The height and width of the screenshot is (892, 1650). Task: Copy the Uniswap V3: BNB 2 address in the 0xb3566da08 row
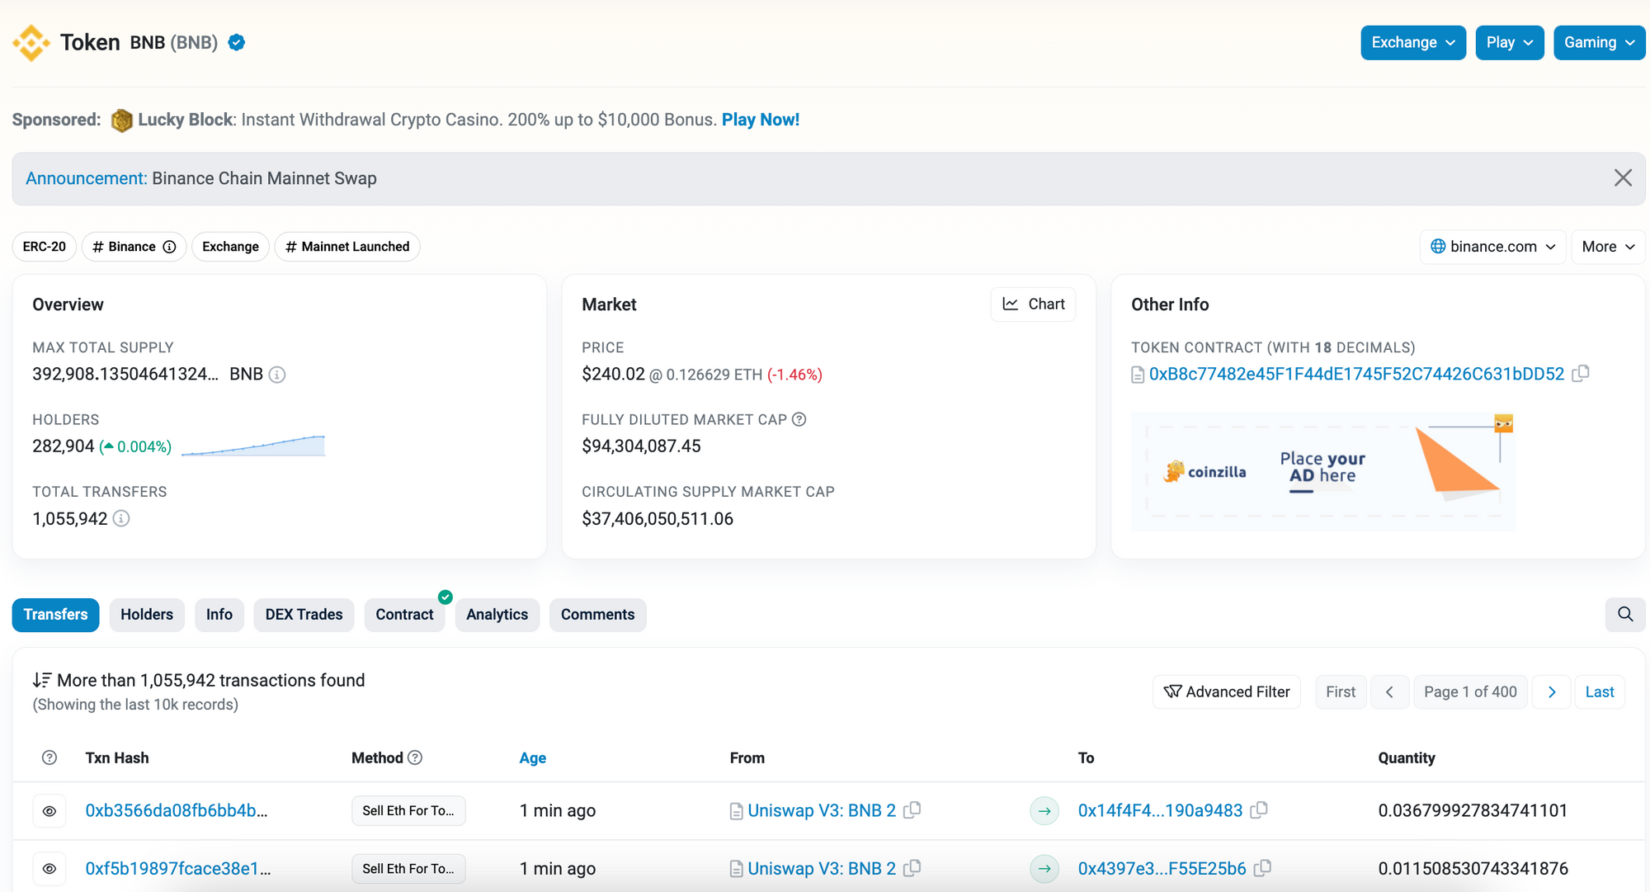click(912, 810)
